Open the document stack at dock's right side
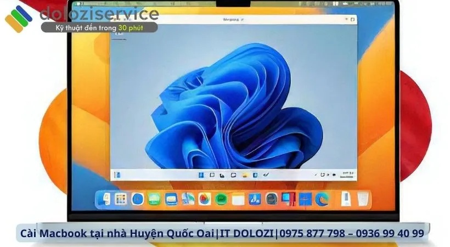The width and height of the screenshot is (450, 247). tap(346, 199)
